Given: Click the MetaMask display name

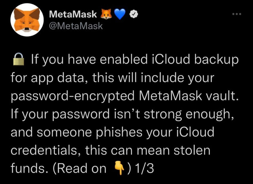Looking at the screenshot, I should tap(73, 14).
